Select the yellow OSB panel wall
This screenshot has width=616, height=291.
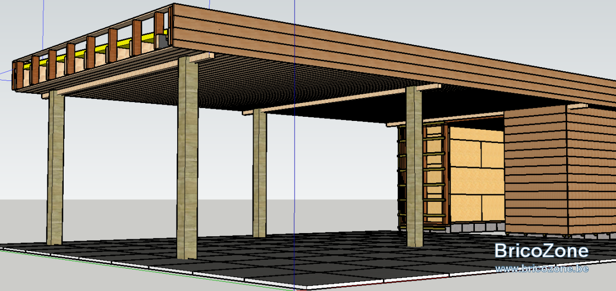pyautogui.click(x=476, y=175)
